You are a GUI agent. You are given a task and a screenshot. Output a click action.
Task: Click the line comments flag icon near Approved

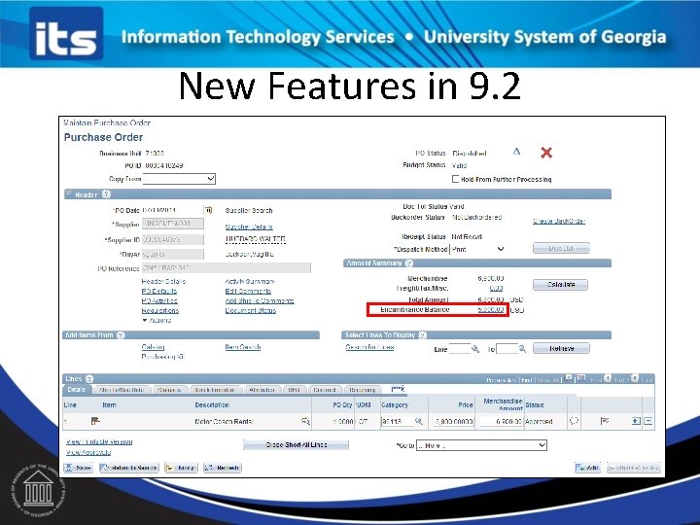click(605, 421)
